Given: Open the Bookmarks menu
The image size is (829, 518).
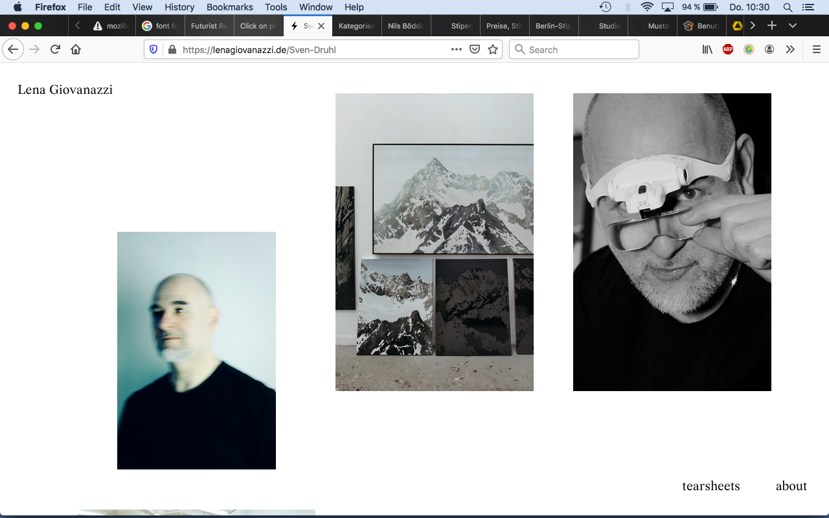Looking at the screenshot, I should point(229,7).
